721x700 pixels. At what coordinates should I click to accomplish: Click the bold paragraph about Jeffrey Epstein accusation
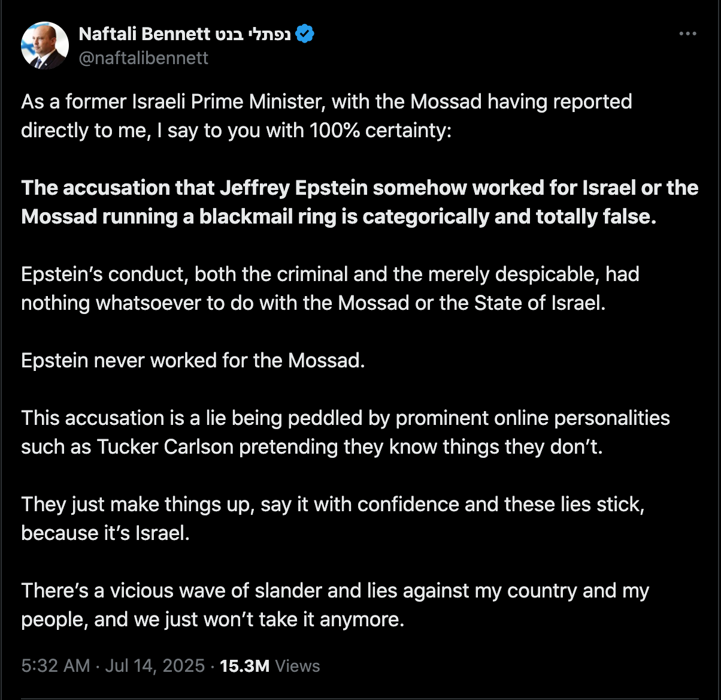360,202
